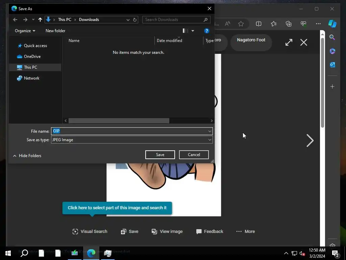Click the Save button in dialog

(x=160, y=154)
